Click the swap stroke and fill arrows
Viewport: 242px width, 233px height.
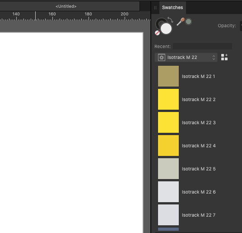[170, 19]
